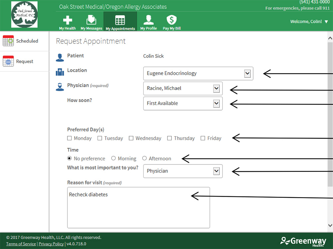
Task: Expand the Welcome, Colin user menu arrow
Action: point(326,22)
